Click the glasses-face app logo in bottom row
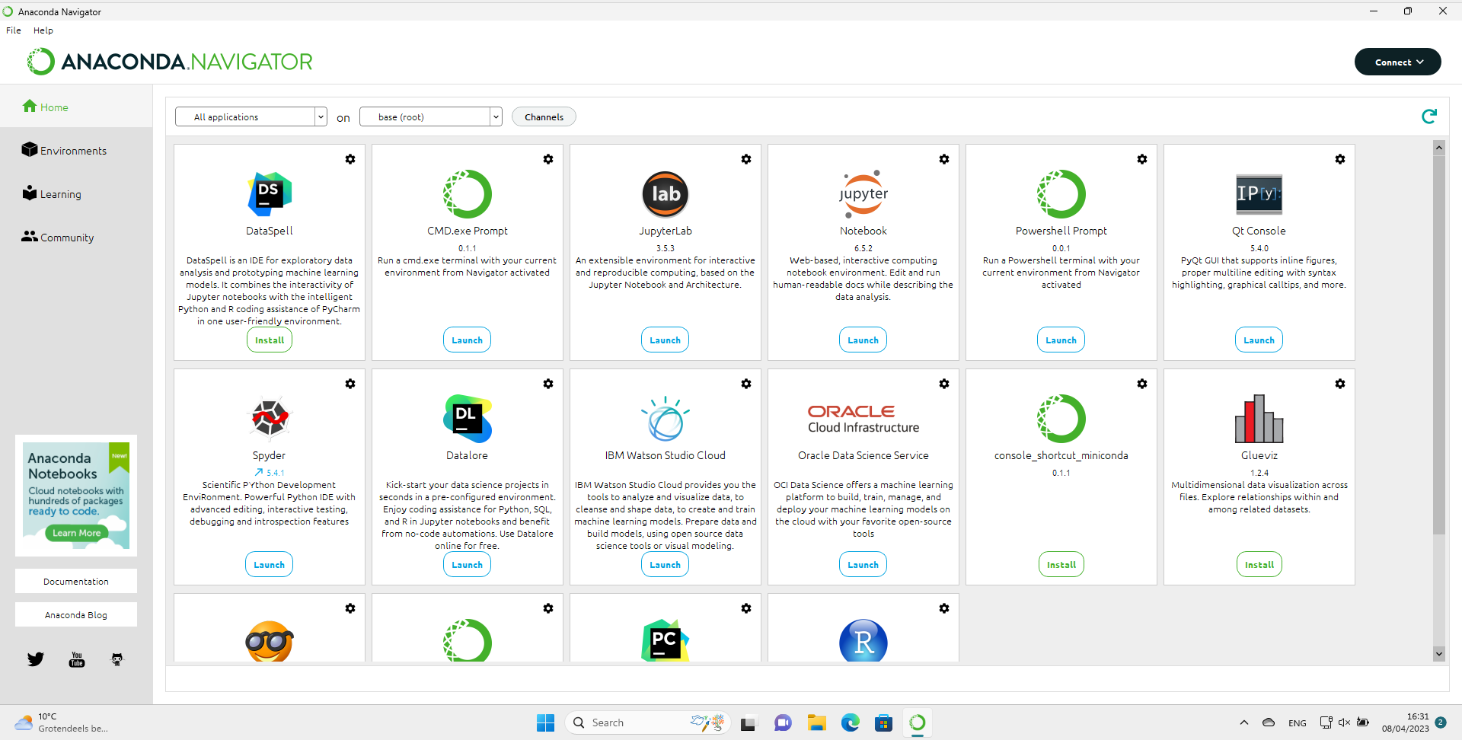Screen dimensions: 1462x740 (270, 641)
